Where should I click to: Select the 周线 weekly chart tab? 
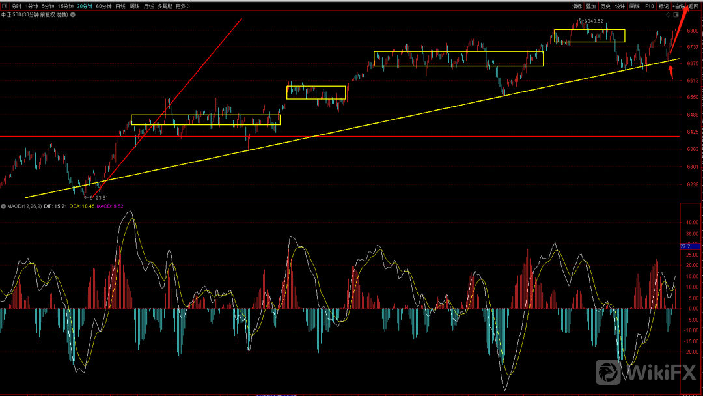point(135,6)
